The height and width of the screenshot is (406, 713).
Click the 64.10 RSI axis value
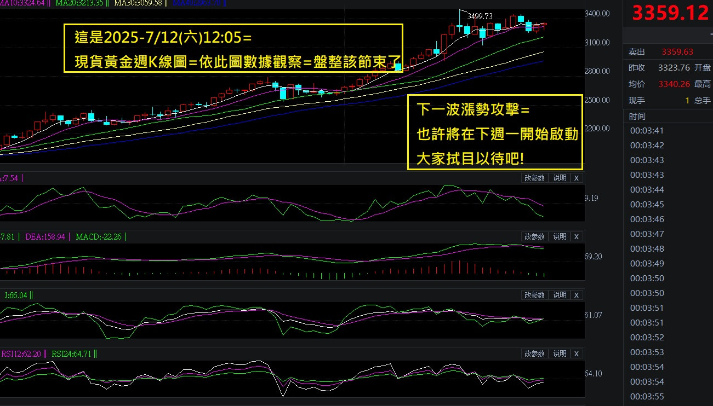click(x=594, y=374)
